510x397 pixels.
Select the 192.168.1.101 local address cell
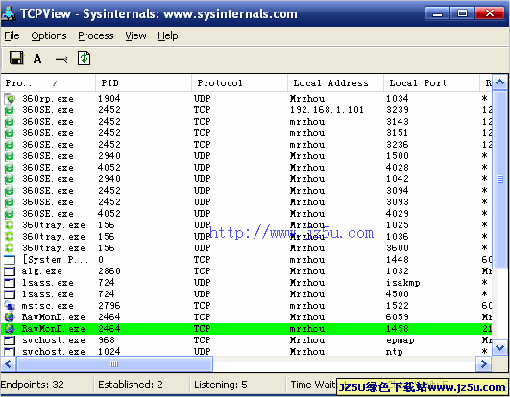coord(327,110)
